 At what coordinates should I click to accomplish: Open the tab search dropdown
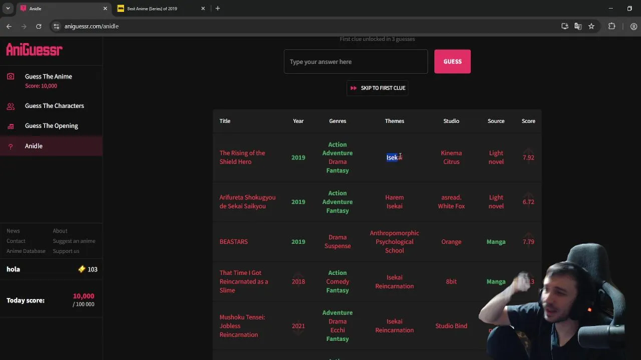(x=8, y=8)
